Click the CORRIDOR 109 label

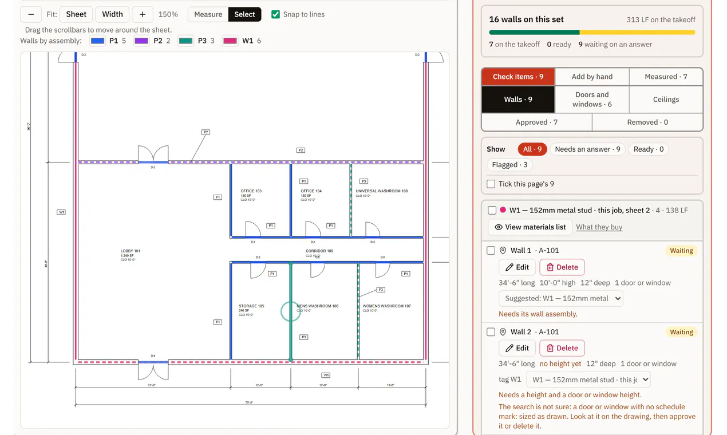319,251
